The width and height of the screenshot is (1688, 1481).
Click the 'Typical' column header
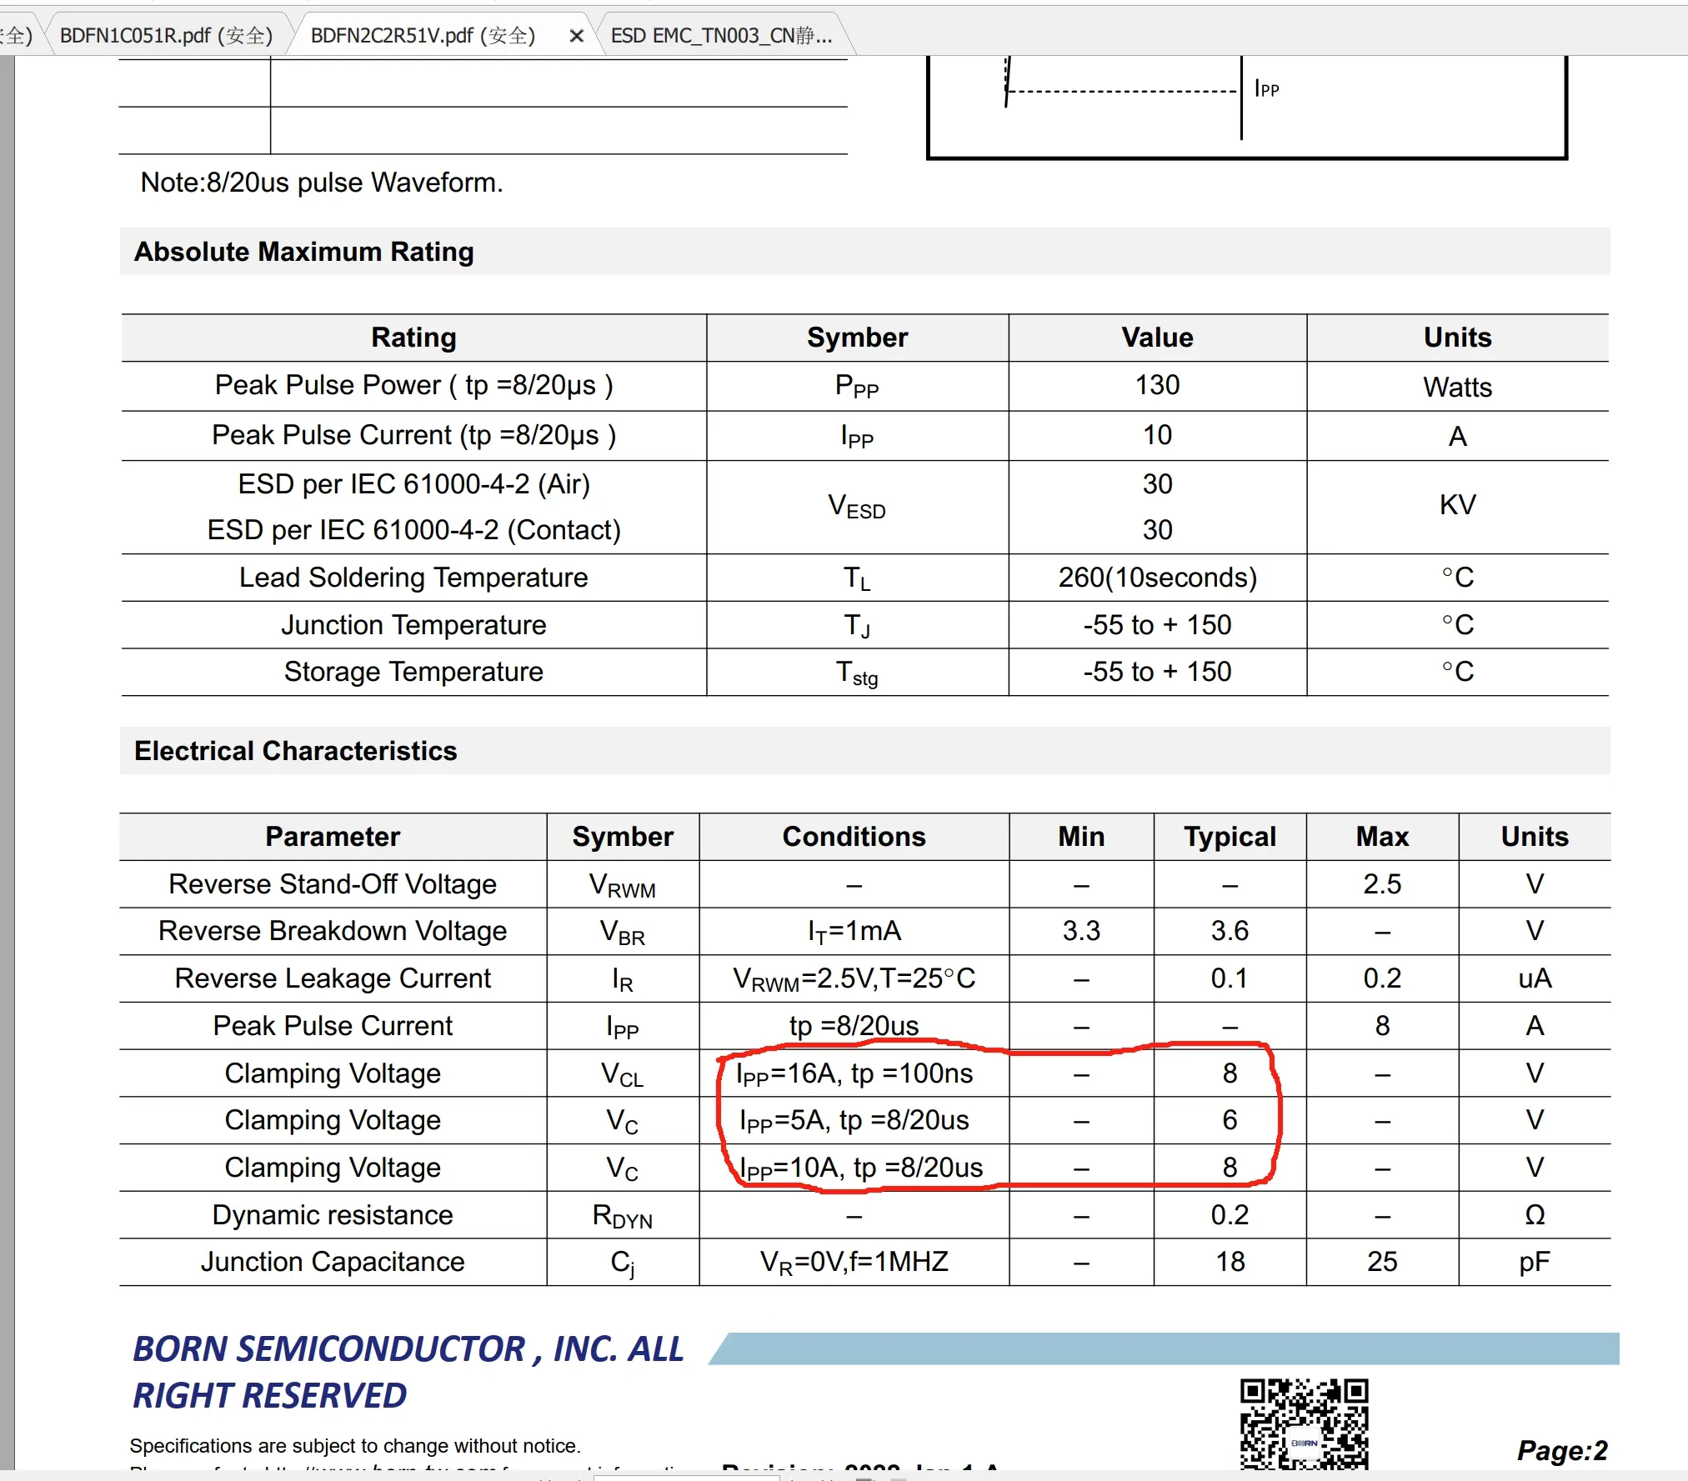point(1230,837)
